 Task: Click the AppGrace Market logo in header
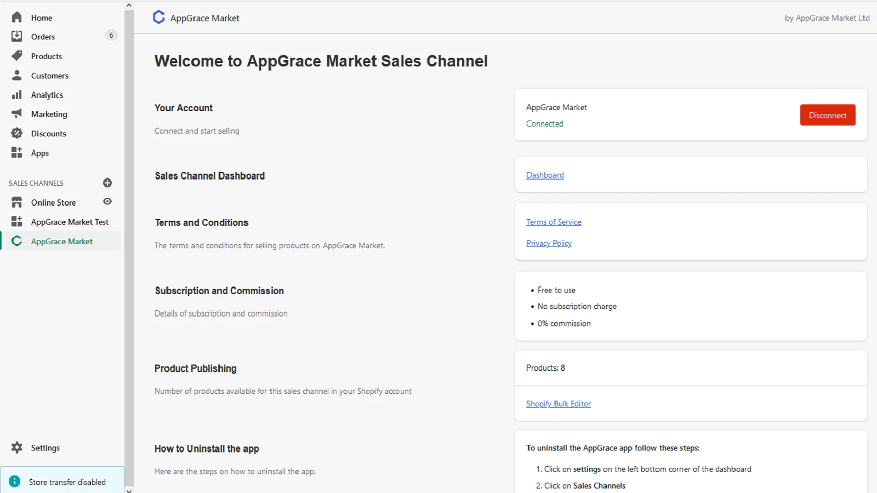(159, 18)
